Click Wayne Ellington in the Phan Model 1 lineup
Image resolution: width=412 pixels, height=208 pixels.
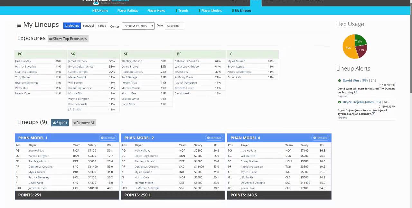(39, 156)
